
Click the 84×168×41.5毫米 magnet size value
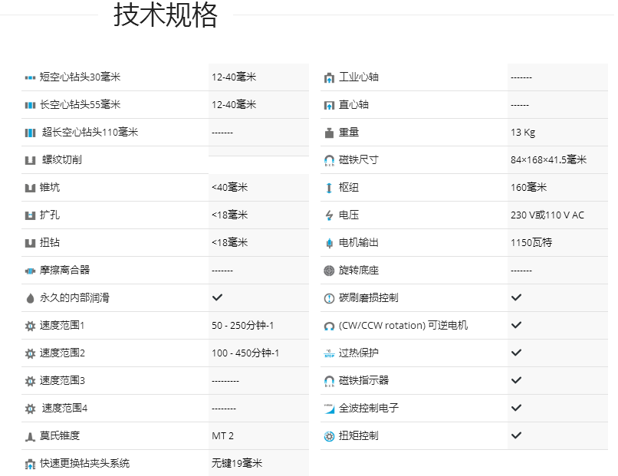point(547,160)
